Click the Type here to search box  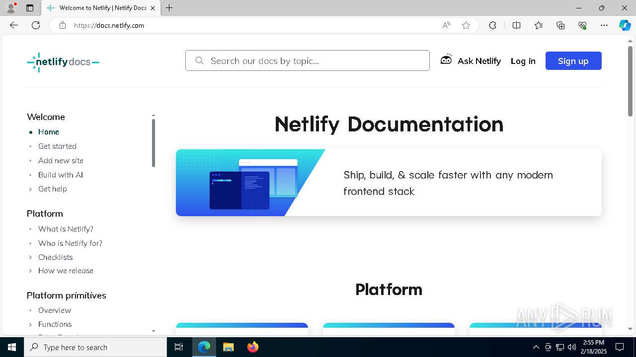[x=95, y=347]
